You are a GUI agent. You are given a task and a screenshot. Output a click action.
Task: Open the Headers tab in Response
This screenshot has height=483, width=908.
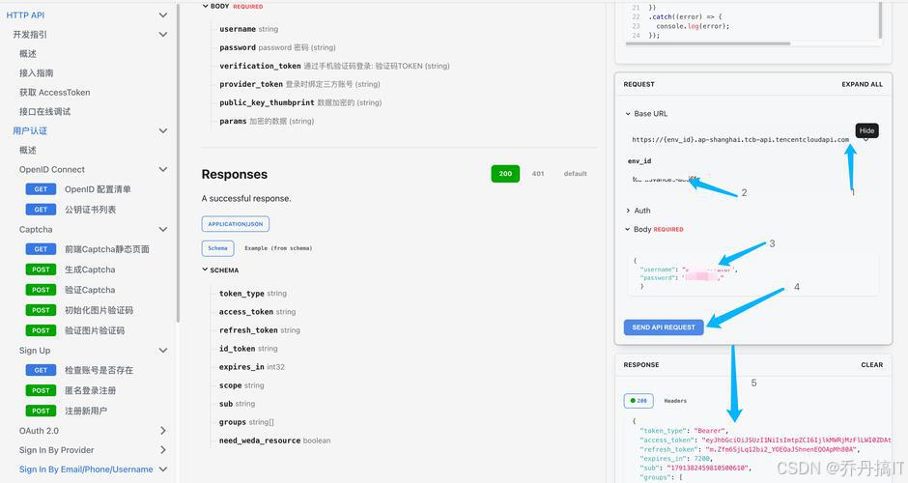(x=675, y=401)
